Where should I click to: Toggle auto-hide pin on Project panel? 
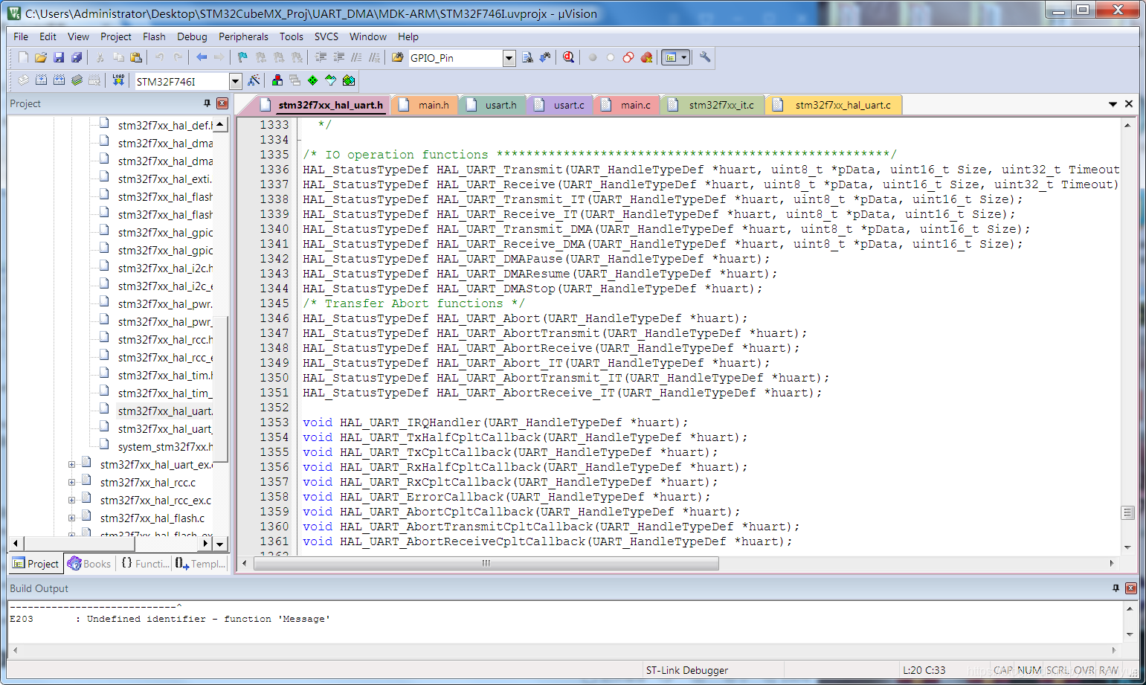[207, 104]
